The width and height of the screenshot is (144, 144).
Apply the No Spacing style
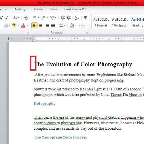pos(120,22)
